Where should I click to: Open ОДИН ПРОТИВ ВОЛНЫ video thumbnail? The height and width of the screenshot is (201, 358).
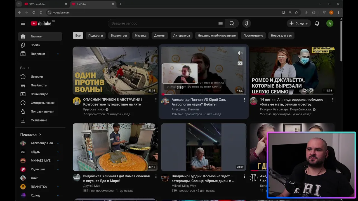point(115,71)
